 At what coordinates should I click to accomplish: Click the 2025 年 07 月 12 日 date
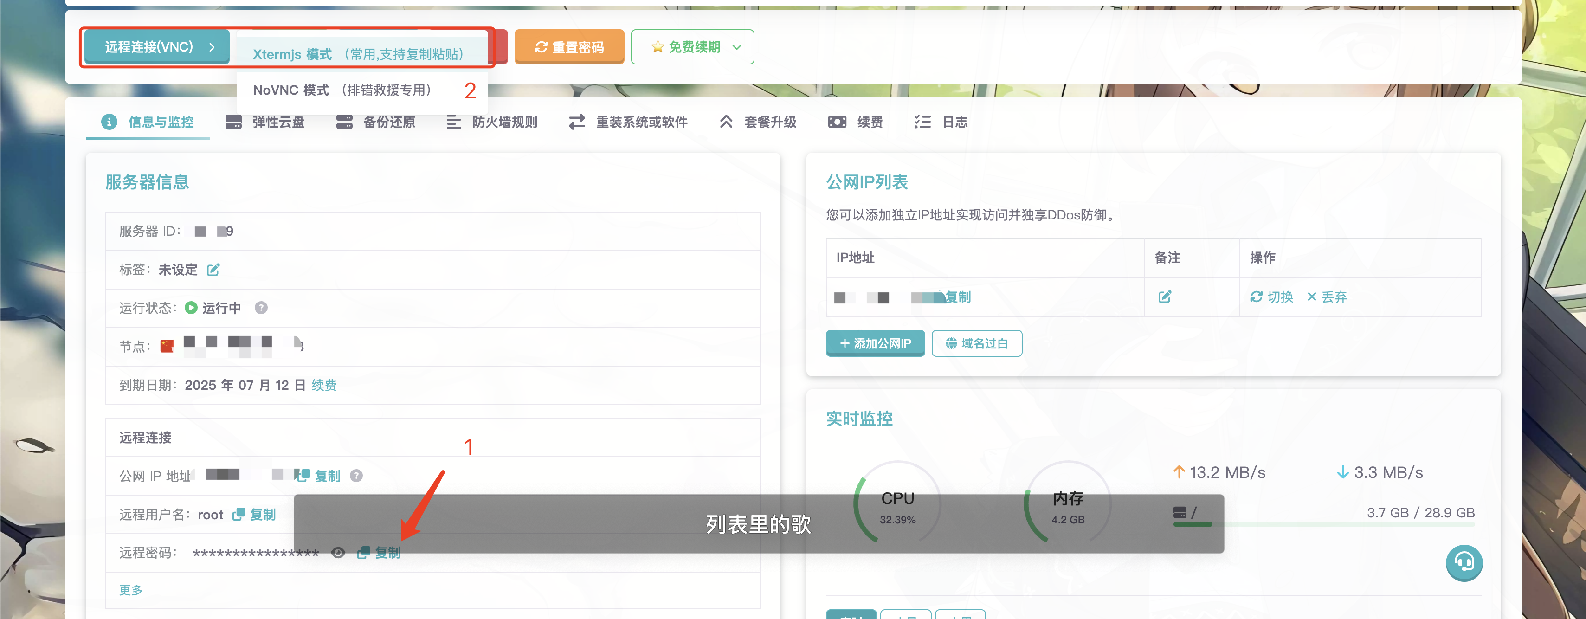(x=245, y=385)
